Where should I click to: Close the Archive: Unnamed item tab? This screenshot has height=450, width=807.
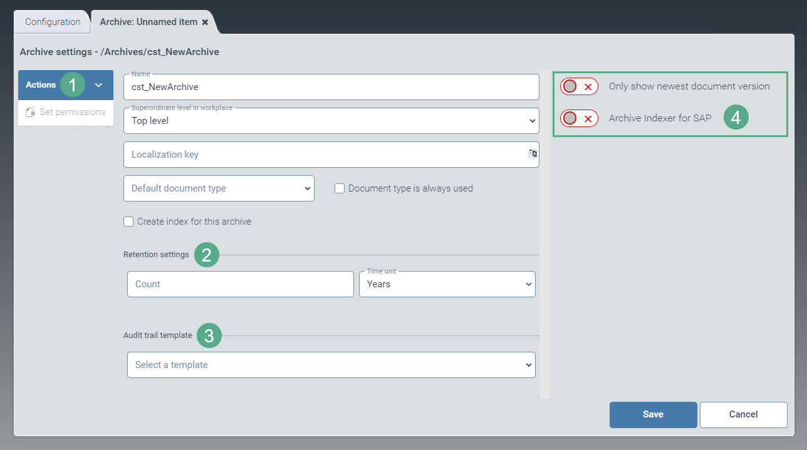[x=205, y=22]
